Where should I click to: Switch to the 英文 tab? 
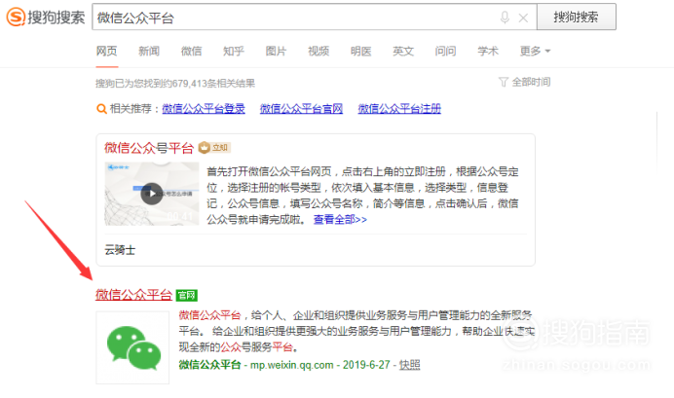coord(403,52)
